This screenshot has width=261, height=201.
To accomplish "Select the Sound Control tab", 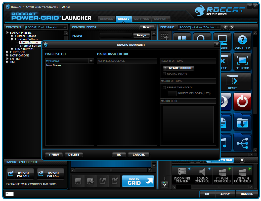I will [x=202, y=175].
